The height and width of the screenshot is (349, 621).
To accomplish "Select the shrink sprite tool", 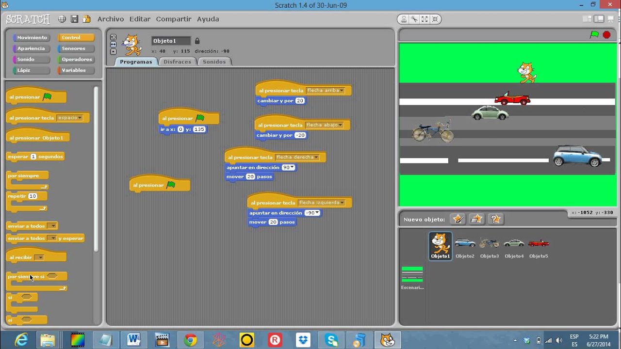I will click(435, 19).
